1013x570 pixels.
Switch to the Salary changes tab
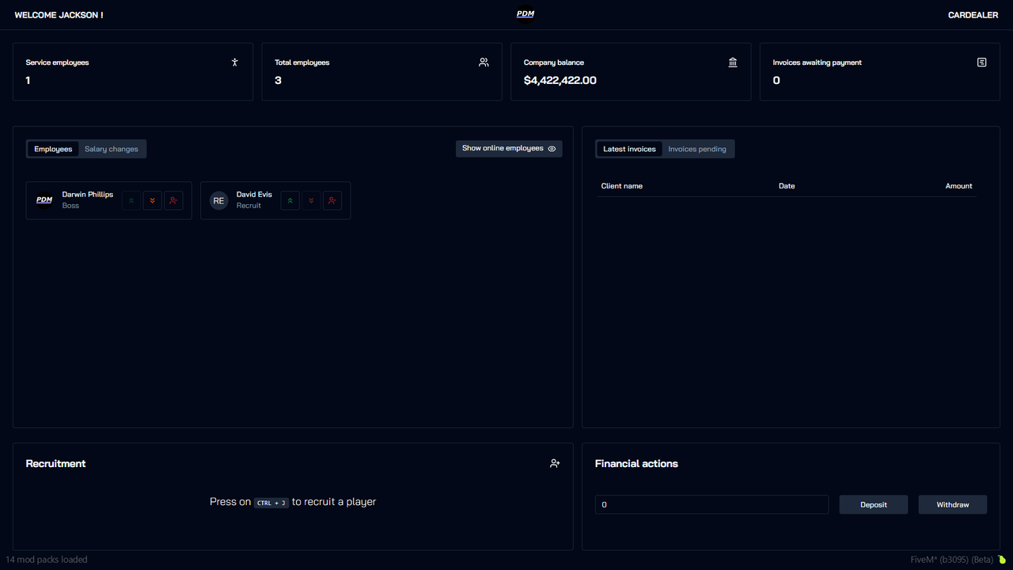tap(112, 148)
